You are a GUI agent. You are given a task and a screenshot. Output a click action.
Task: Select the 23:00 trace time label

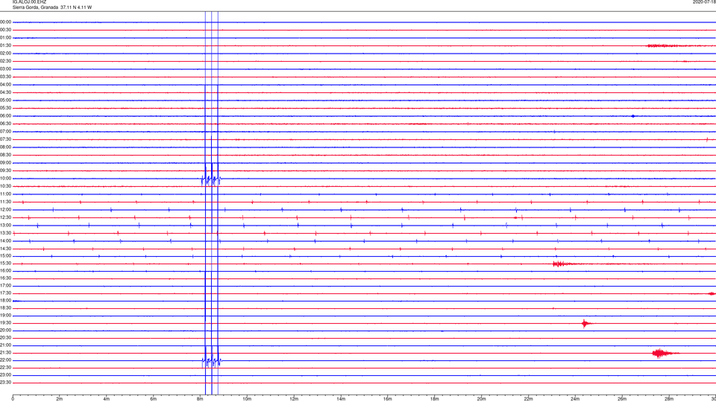(5, 375)
